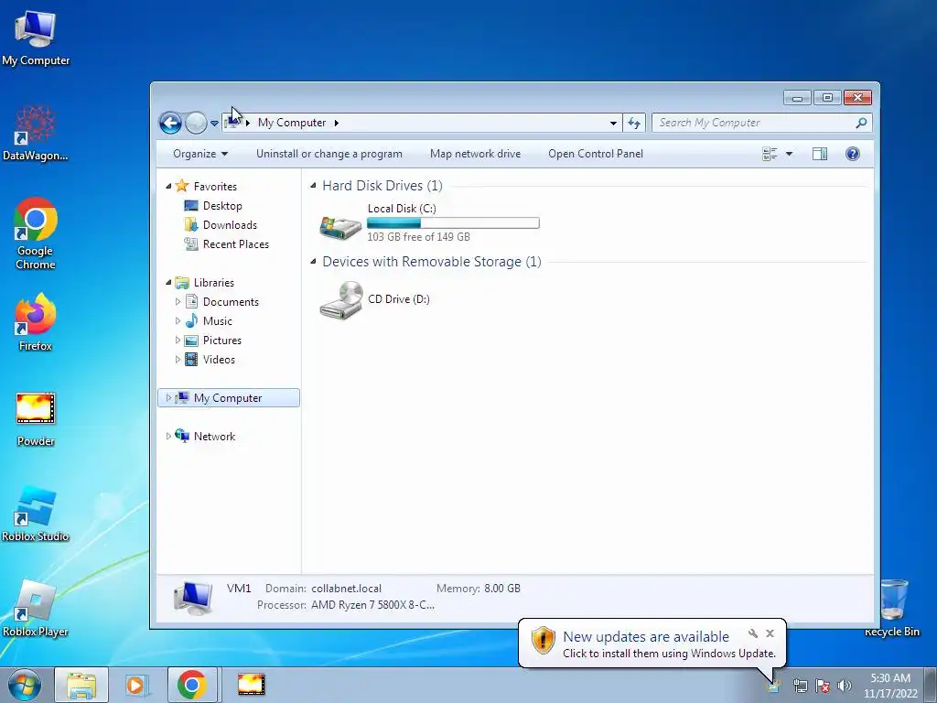937x703 pixels.
Task: Dismiss the New updates balloon
Action: tap(770, 633)
